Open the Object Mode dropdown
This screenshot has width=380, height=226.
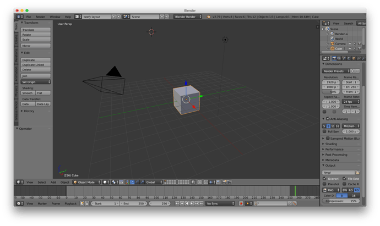(86, 182)
